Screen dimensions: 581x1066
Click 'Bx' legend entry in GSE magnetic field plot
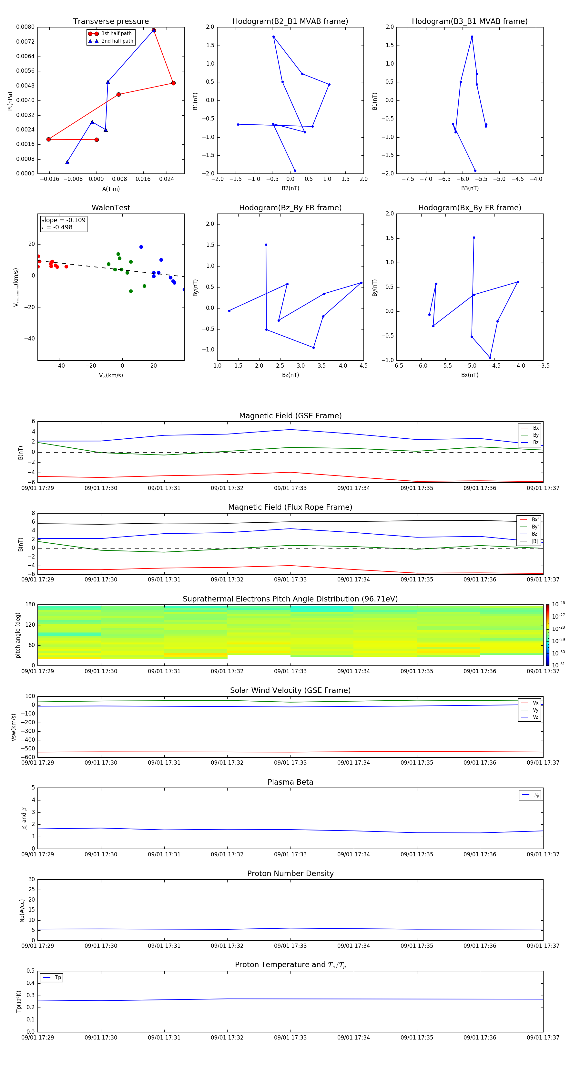[530, 428]
